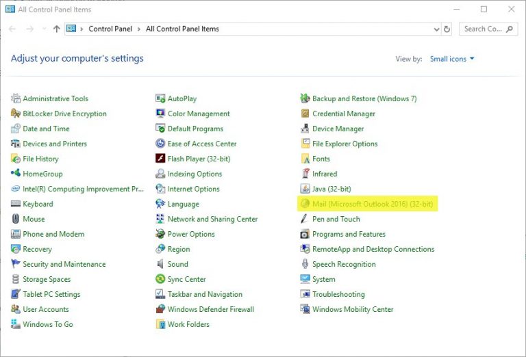Open the Devices and Printers icon
526x357 pixels.
[16, 144]
